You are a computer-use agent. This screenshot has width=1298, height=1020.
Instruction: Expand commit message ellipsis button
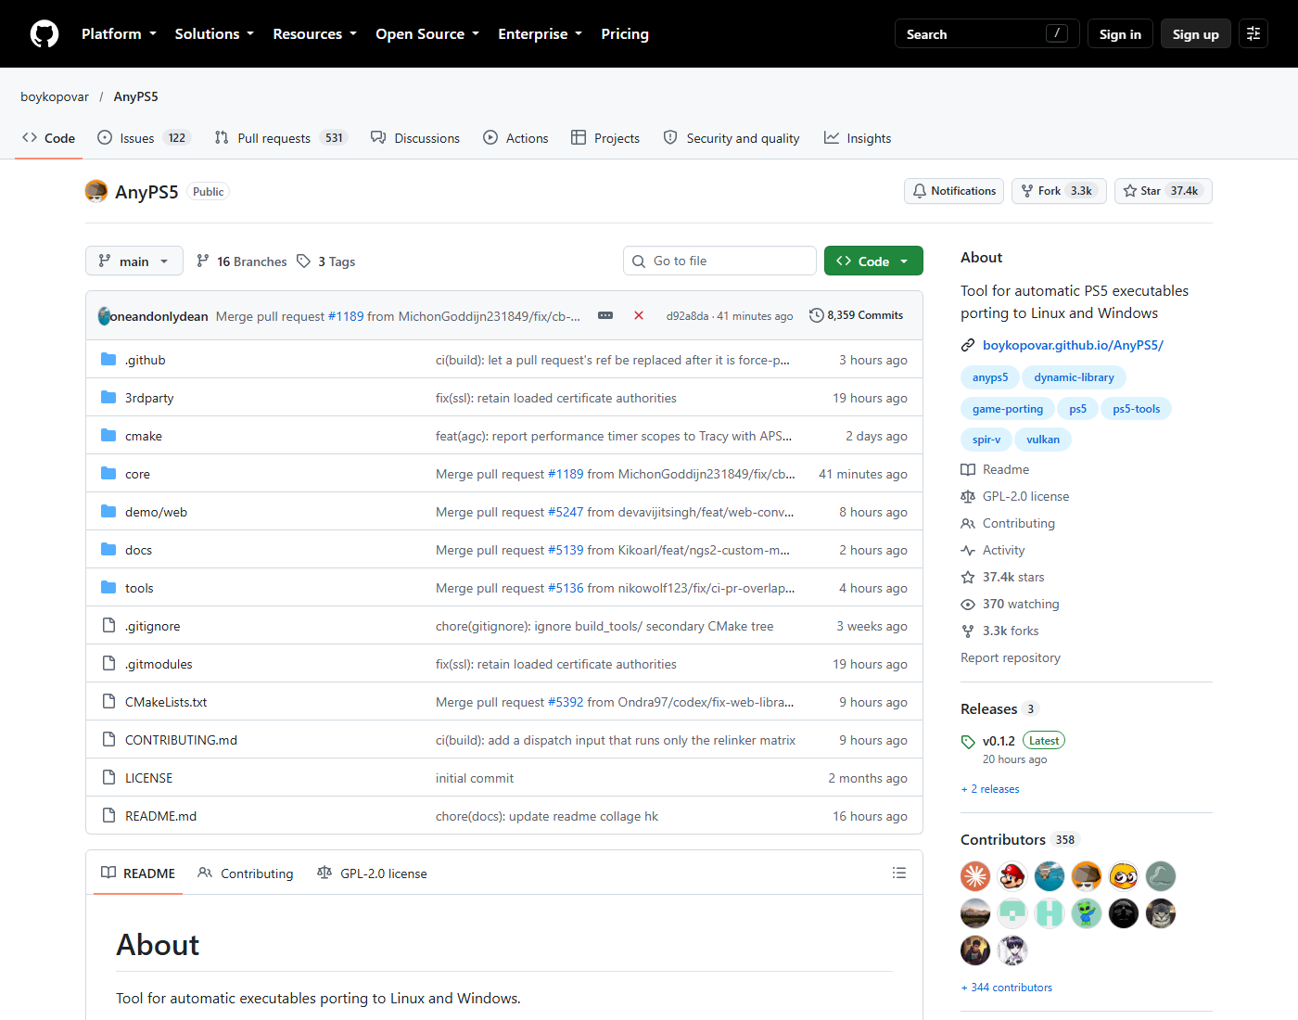pyautogui.click(x=605, y=315)
